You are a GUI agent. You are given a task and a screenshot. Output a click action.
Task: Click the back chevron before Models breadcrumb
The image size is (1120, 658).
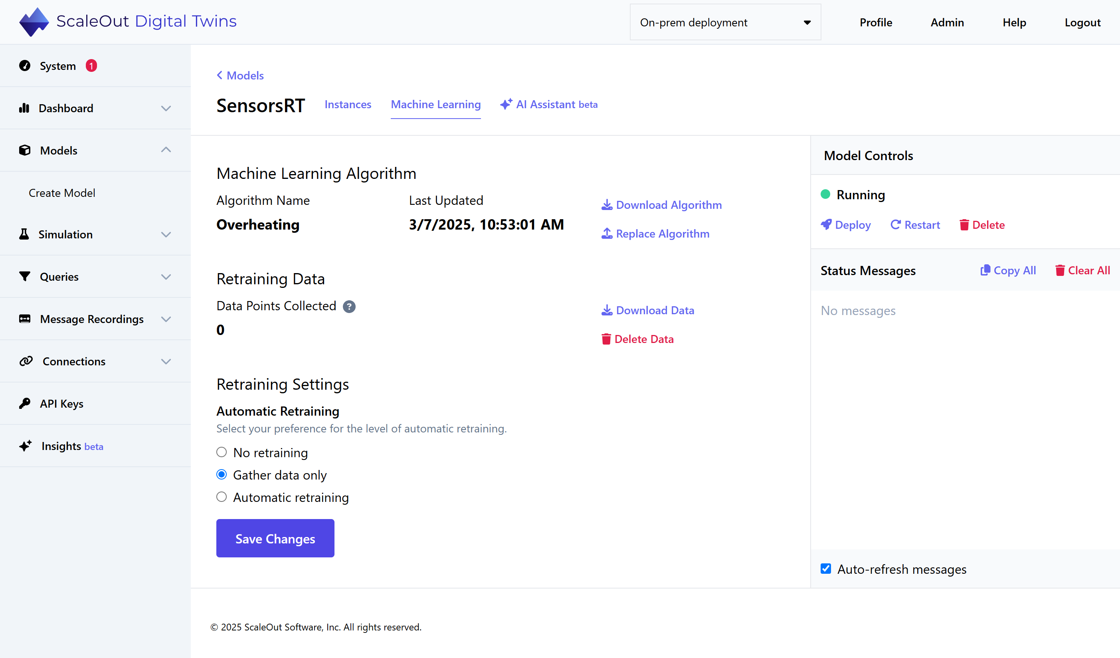click(x=220, y=75)
